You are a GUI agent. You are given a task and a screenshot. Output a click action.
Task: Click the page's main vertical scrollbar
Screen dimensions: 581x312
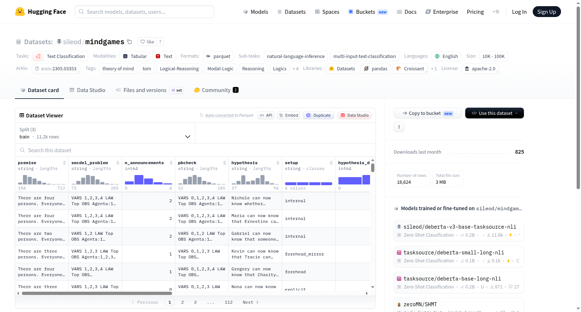point(578,98)
